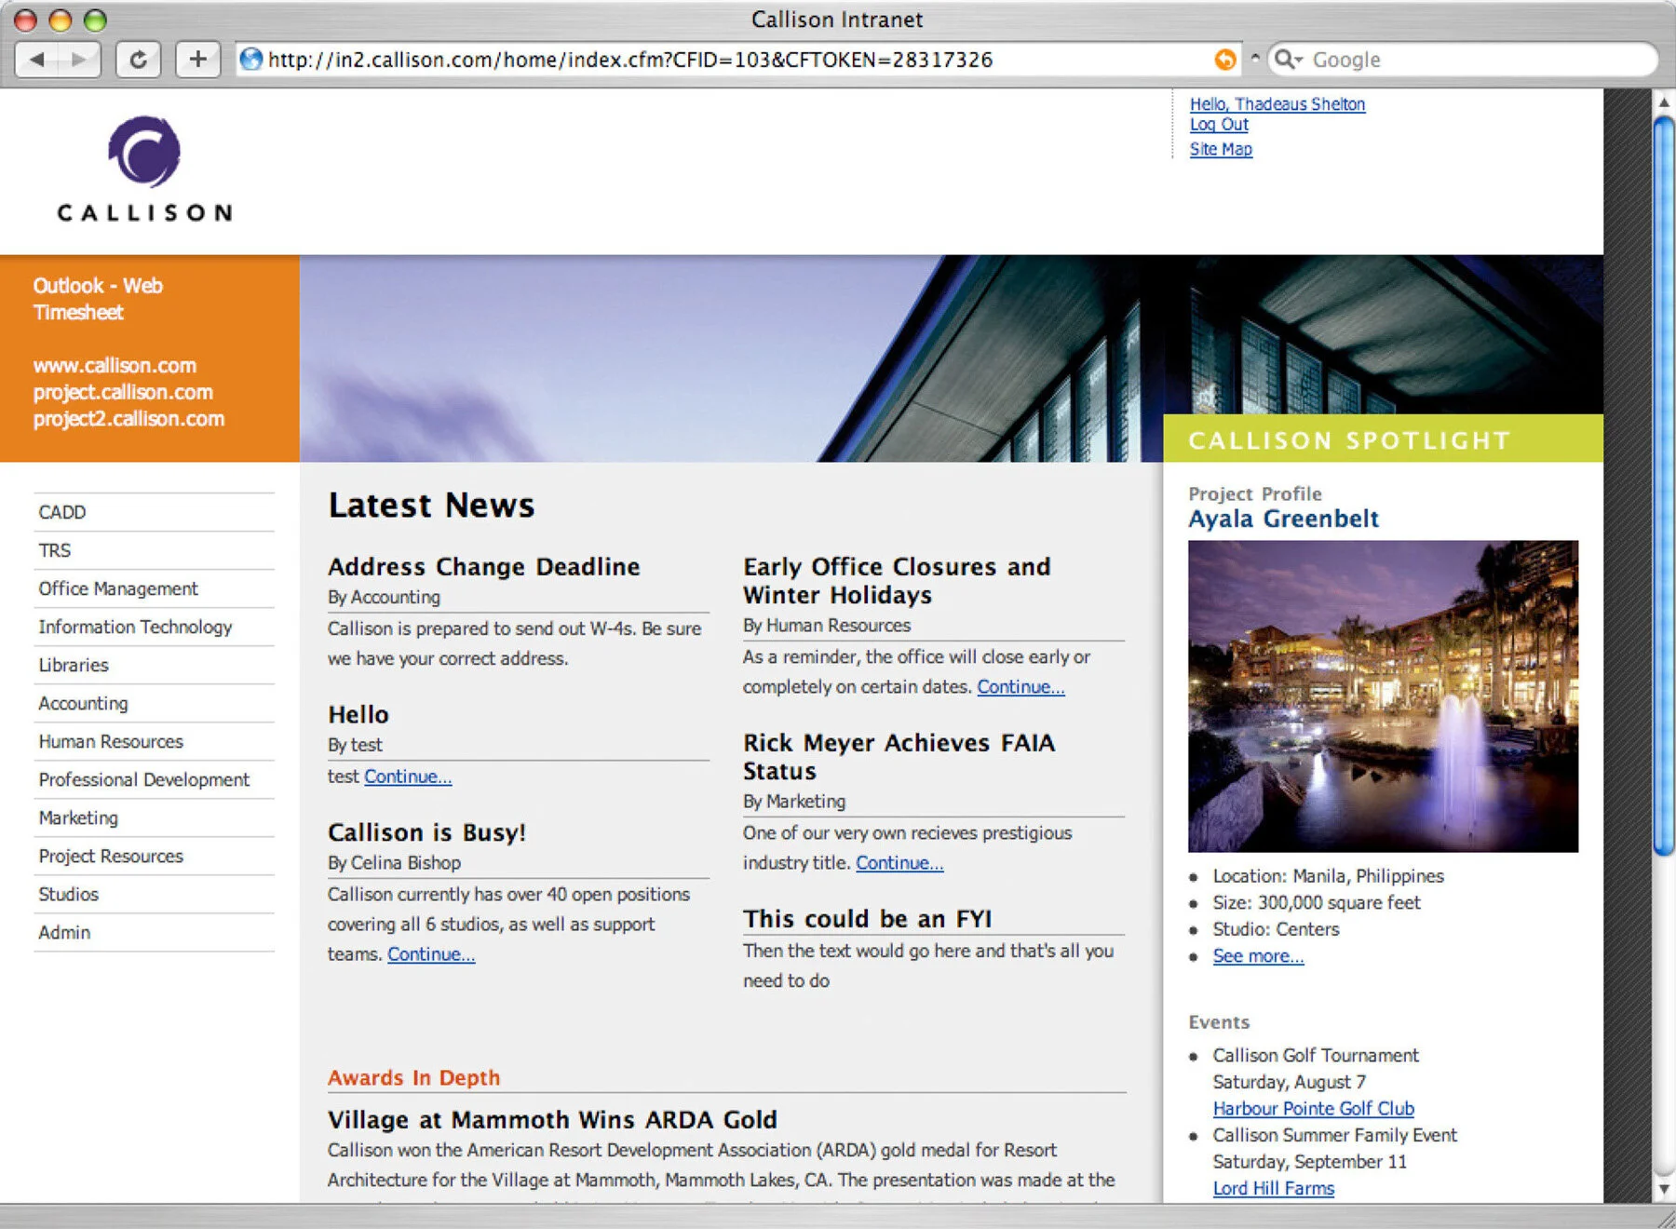Viewport: 1676px width, 1229px height.
Task: Expand the address bar autocomplete arrow
Action: pyautogui.click(x=1252, y=60)
